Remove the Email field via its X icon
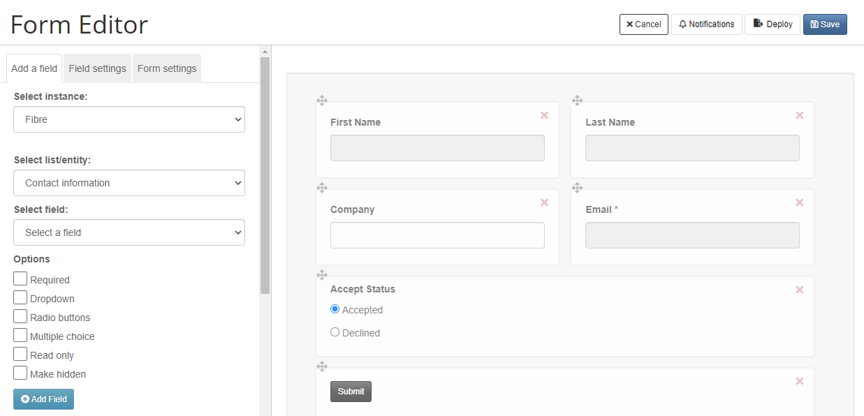Image resolution: width=864 pixels, height=416 pixels. 800,202
